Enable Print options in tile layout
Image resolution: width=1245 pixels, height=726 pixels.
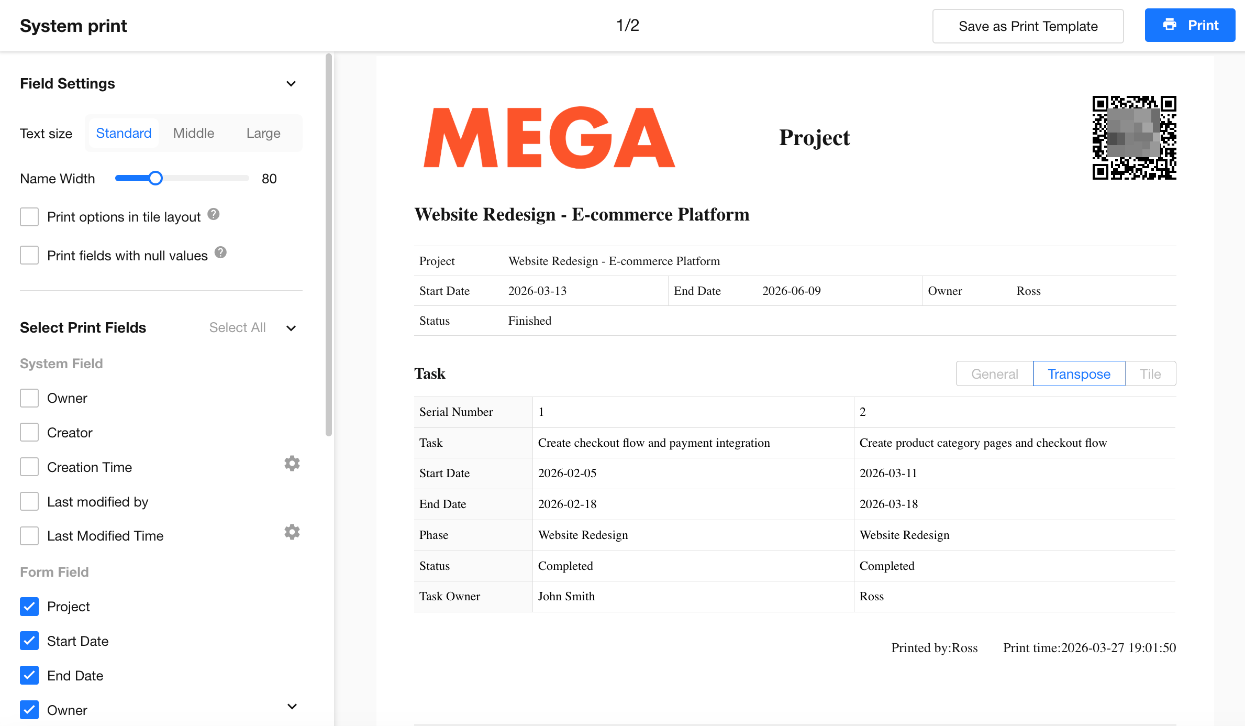[x=29, y=217]
